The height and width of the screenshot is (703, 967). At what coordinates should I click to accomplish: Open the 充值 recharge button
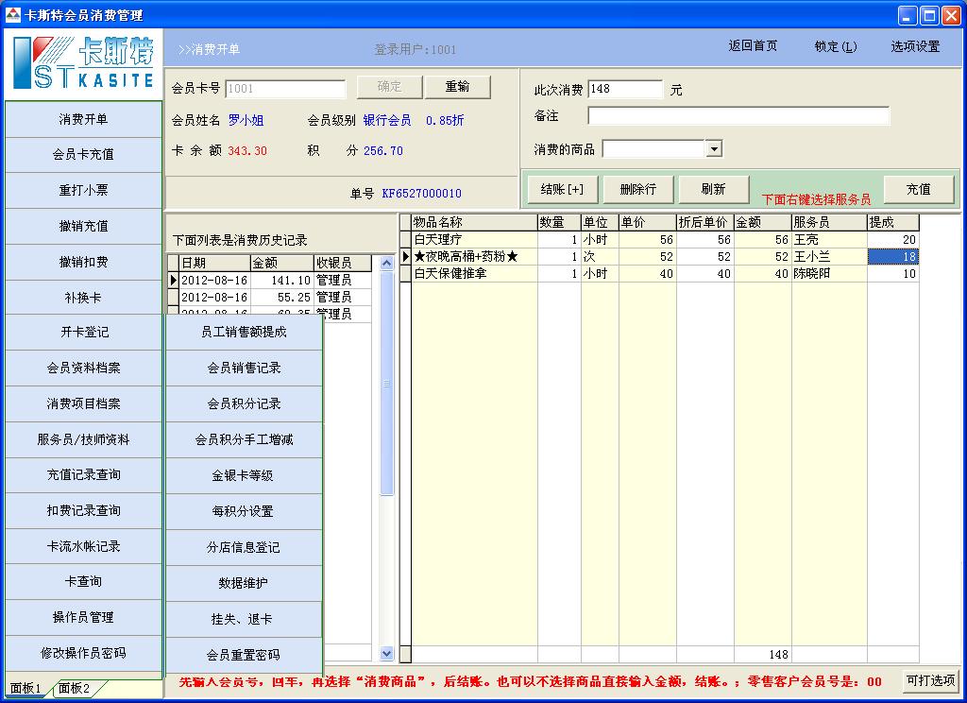coord(918,189)
